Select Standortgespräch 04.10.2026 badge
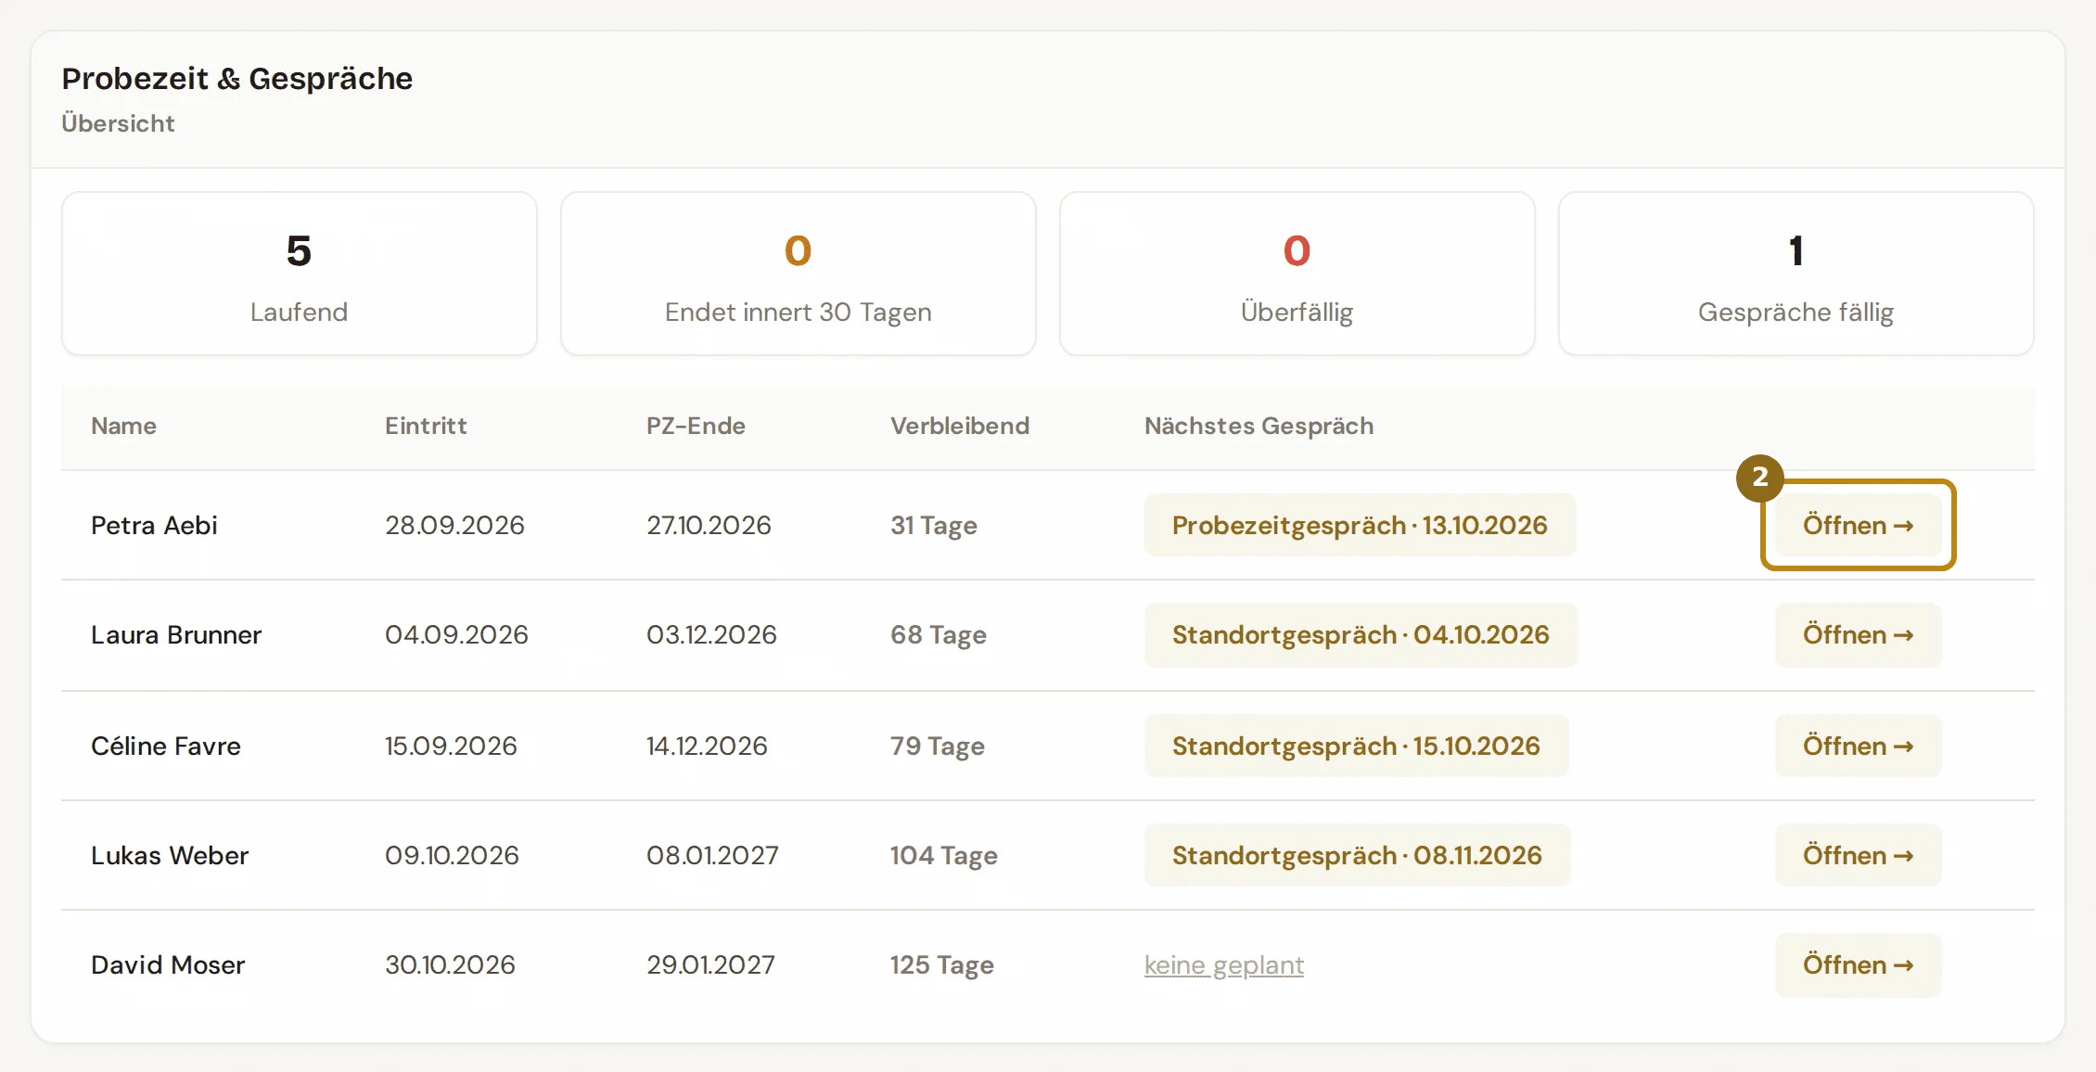 pyautogui.click(x=1361, y=635)
